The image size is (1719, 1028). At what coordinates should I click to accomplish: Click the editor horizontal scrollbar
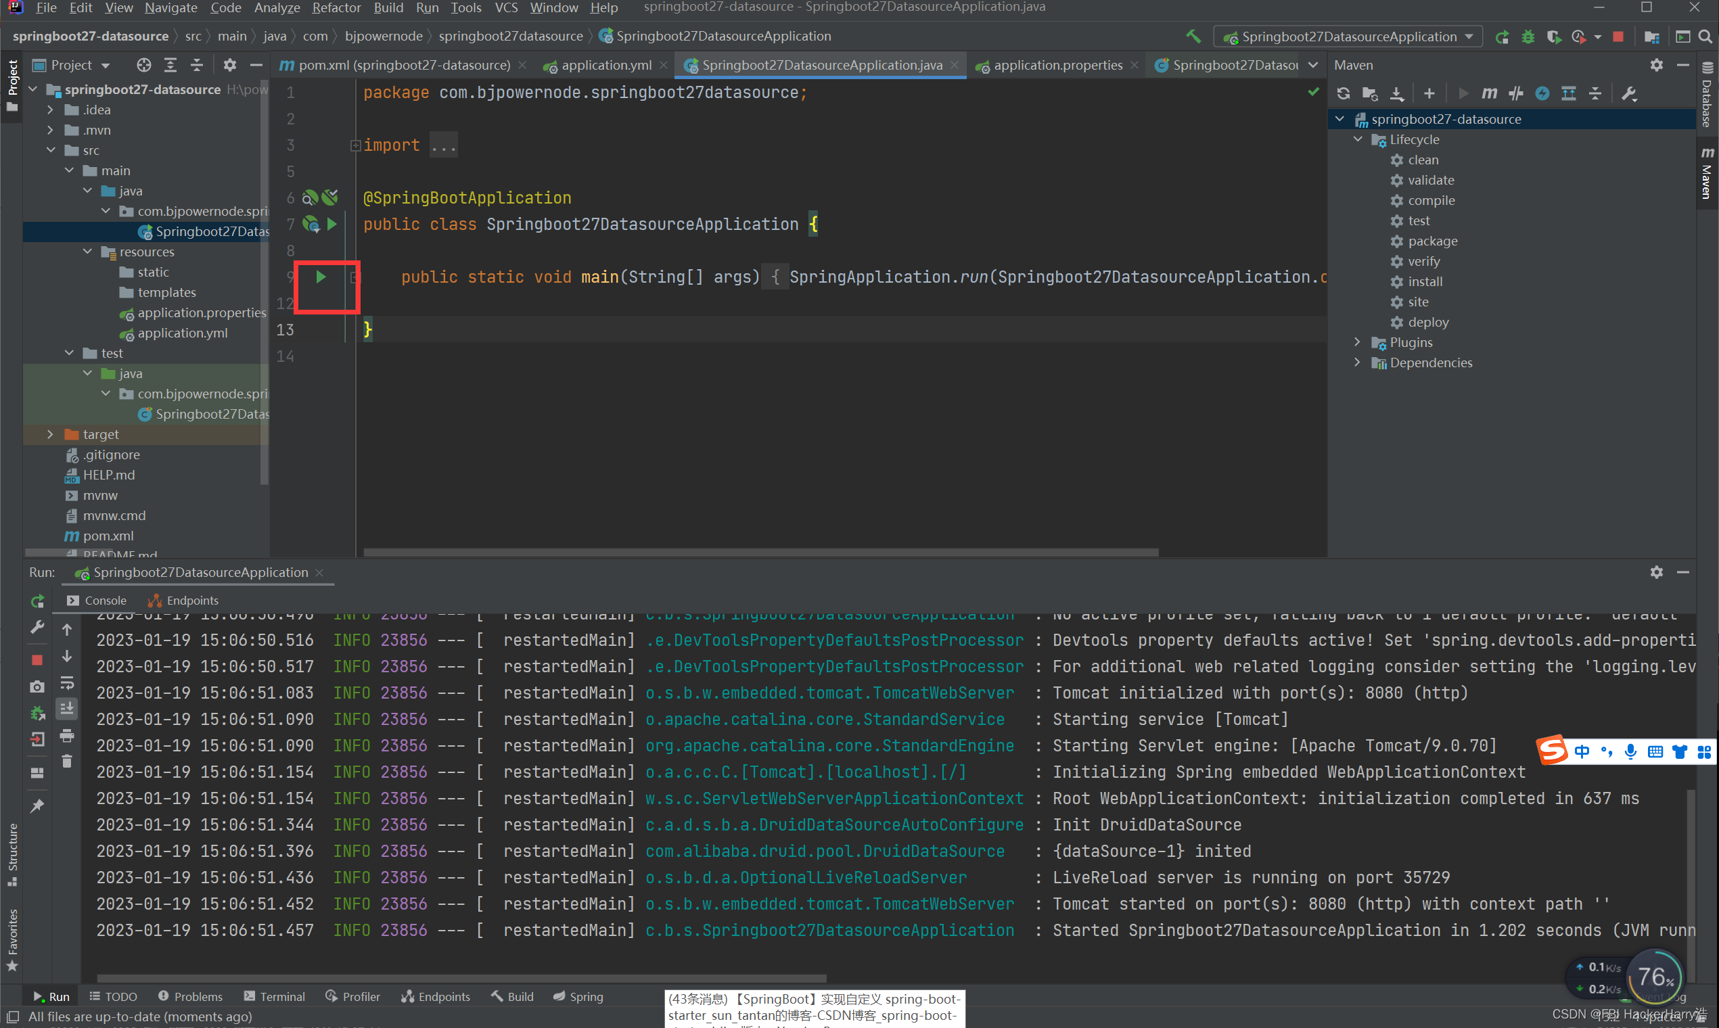pos(760,552)
